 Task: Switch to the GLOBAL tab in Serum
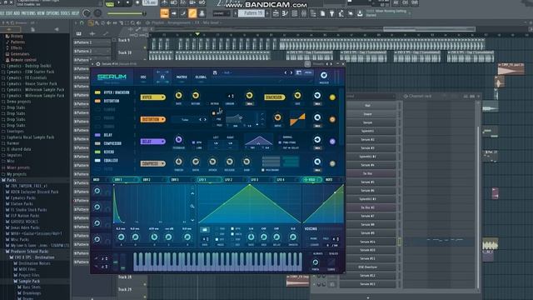pyautogui.click(x=201, y=77)
